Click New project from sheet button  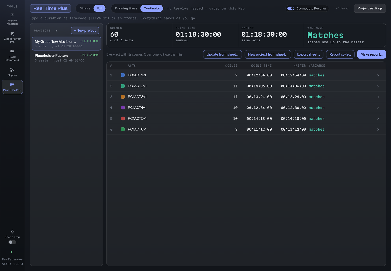tap(268, 54)
